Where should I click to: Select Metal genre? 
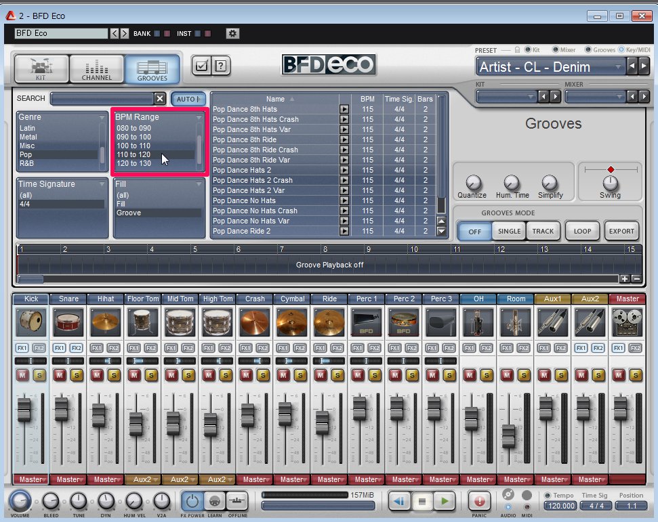pyautogui.click(x=28, y=137)
